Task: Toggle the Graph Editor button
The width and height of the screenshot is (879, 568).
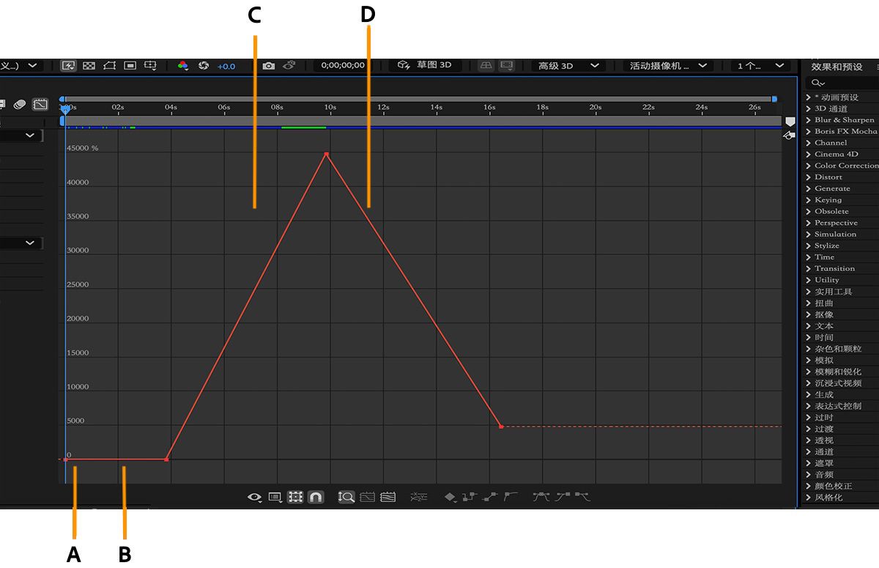Action: pos(40,105)
